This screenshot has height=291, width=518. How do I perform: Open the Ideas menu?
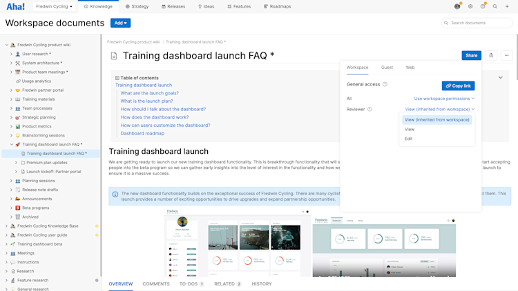coord(206,6)
